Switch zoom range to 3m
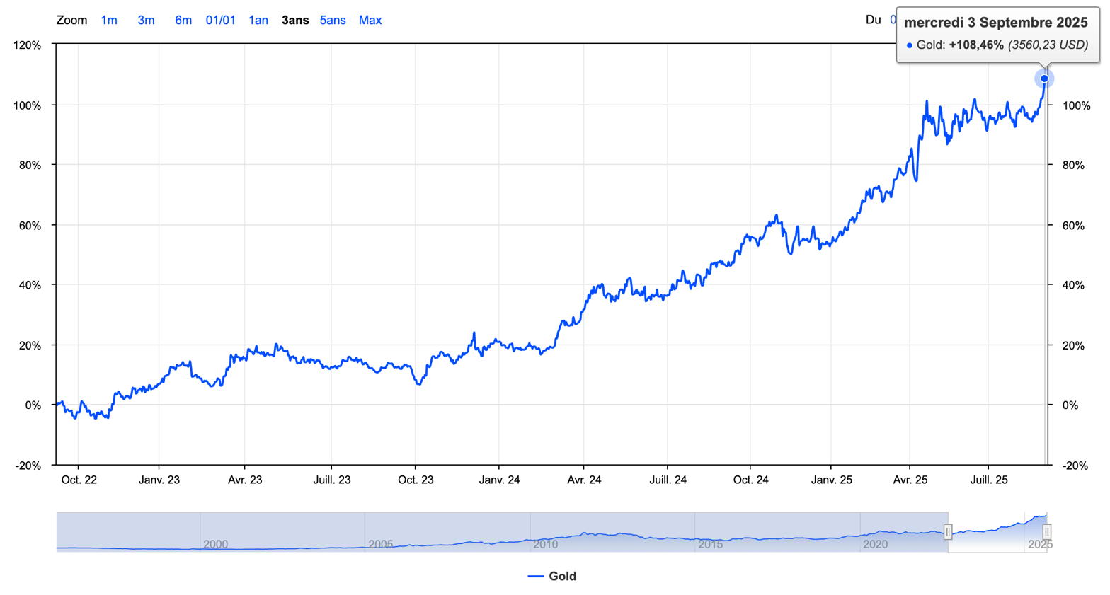Image resolution: width=1110 pixels, height=595 pixels. pos(146,20)
